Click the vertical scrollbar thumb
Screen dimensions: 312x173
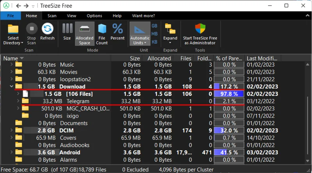pyautogui.click(x=308, y=125)
